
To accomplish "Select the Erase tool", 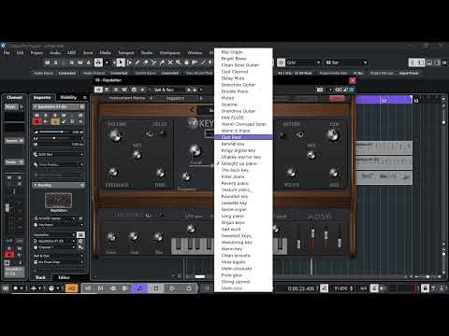I will [x=145, y=63].
